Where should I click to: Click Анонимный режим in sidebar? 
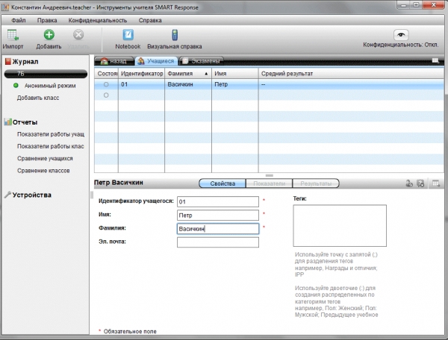point(50,86)
